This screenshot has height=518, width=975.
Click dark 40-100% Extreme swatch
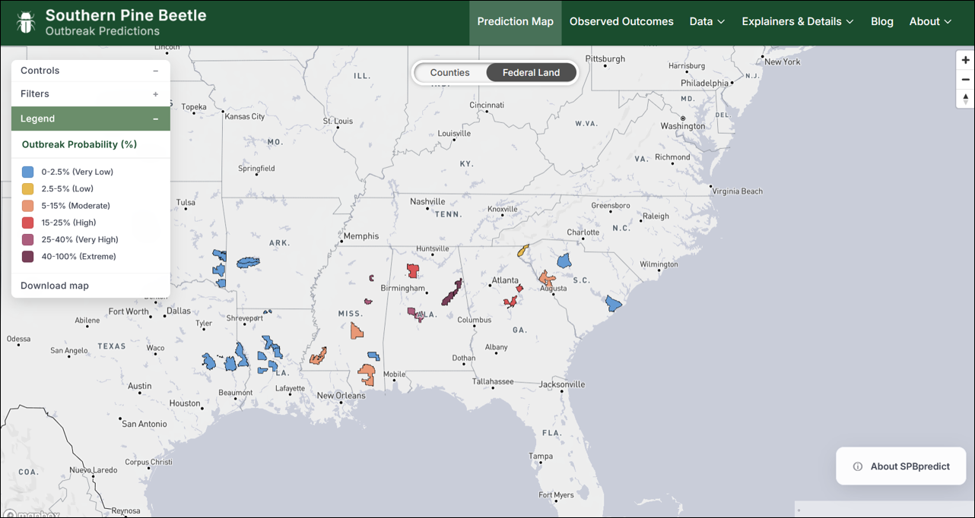click(x=28, y=257)
